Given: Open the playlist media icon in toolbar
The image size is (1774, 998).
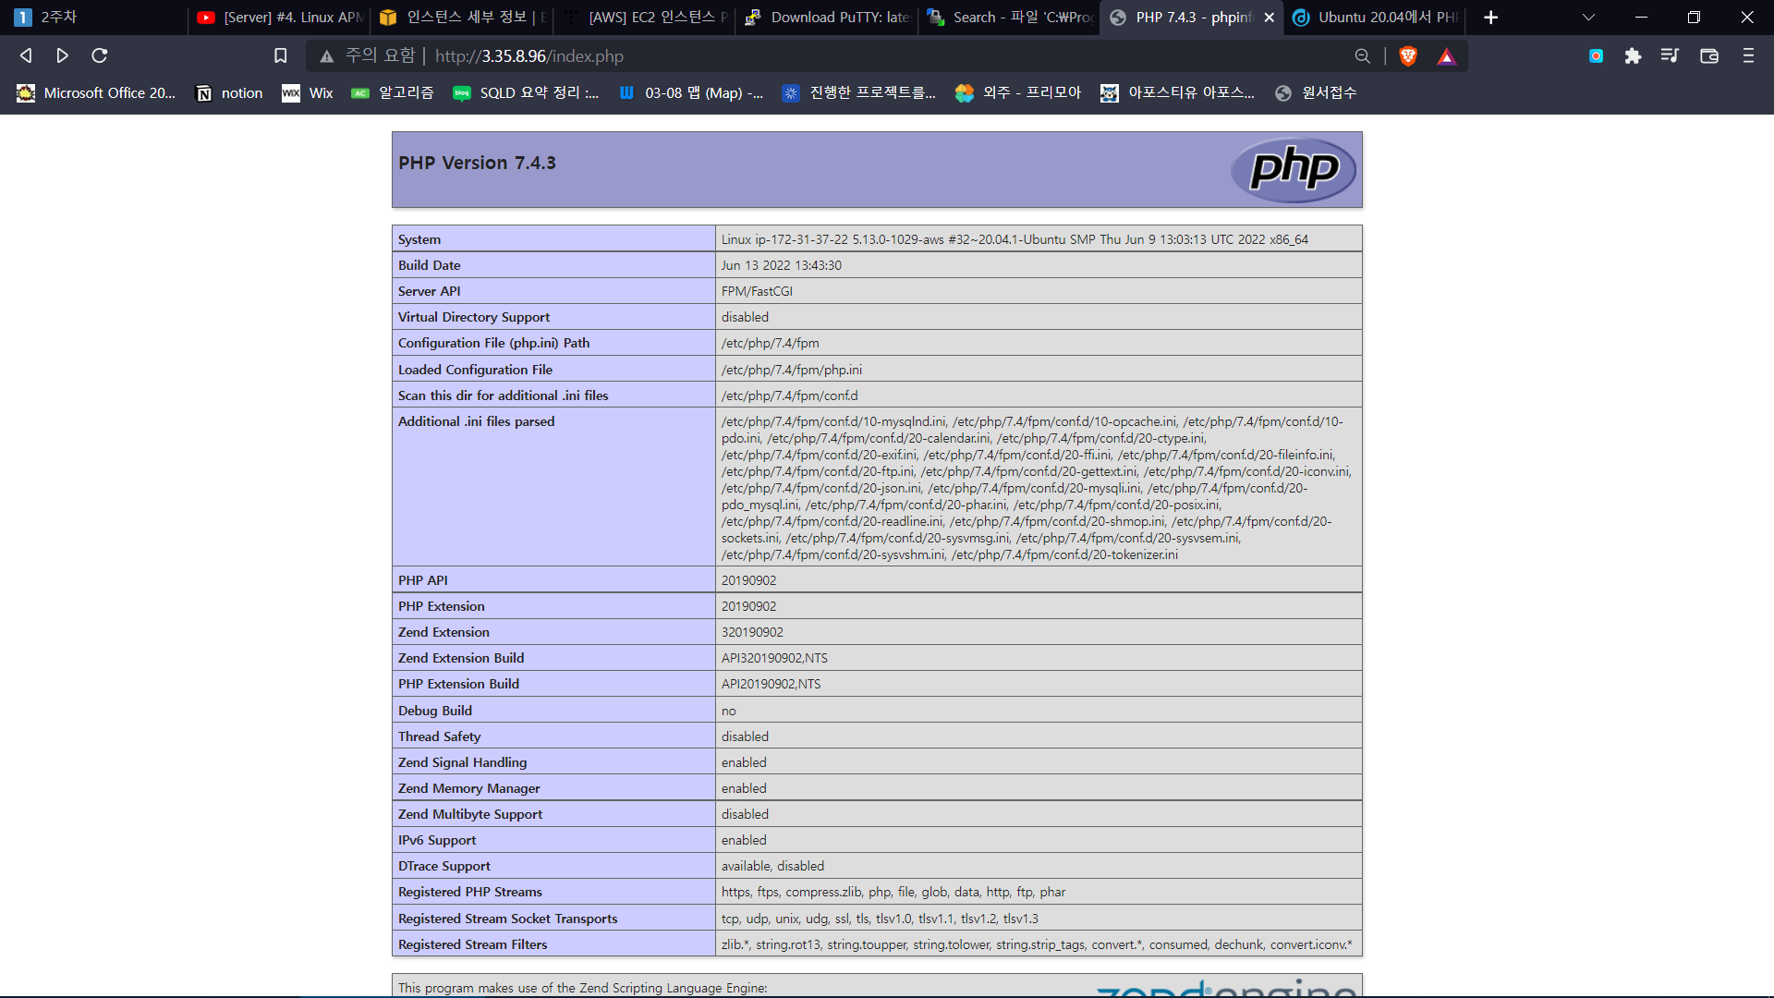Looking at the screenshot, I should (1669, 56).
